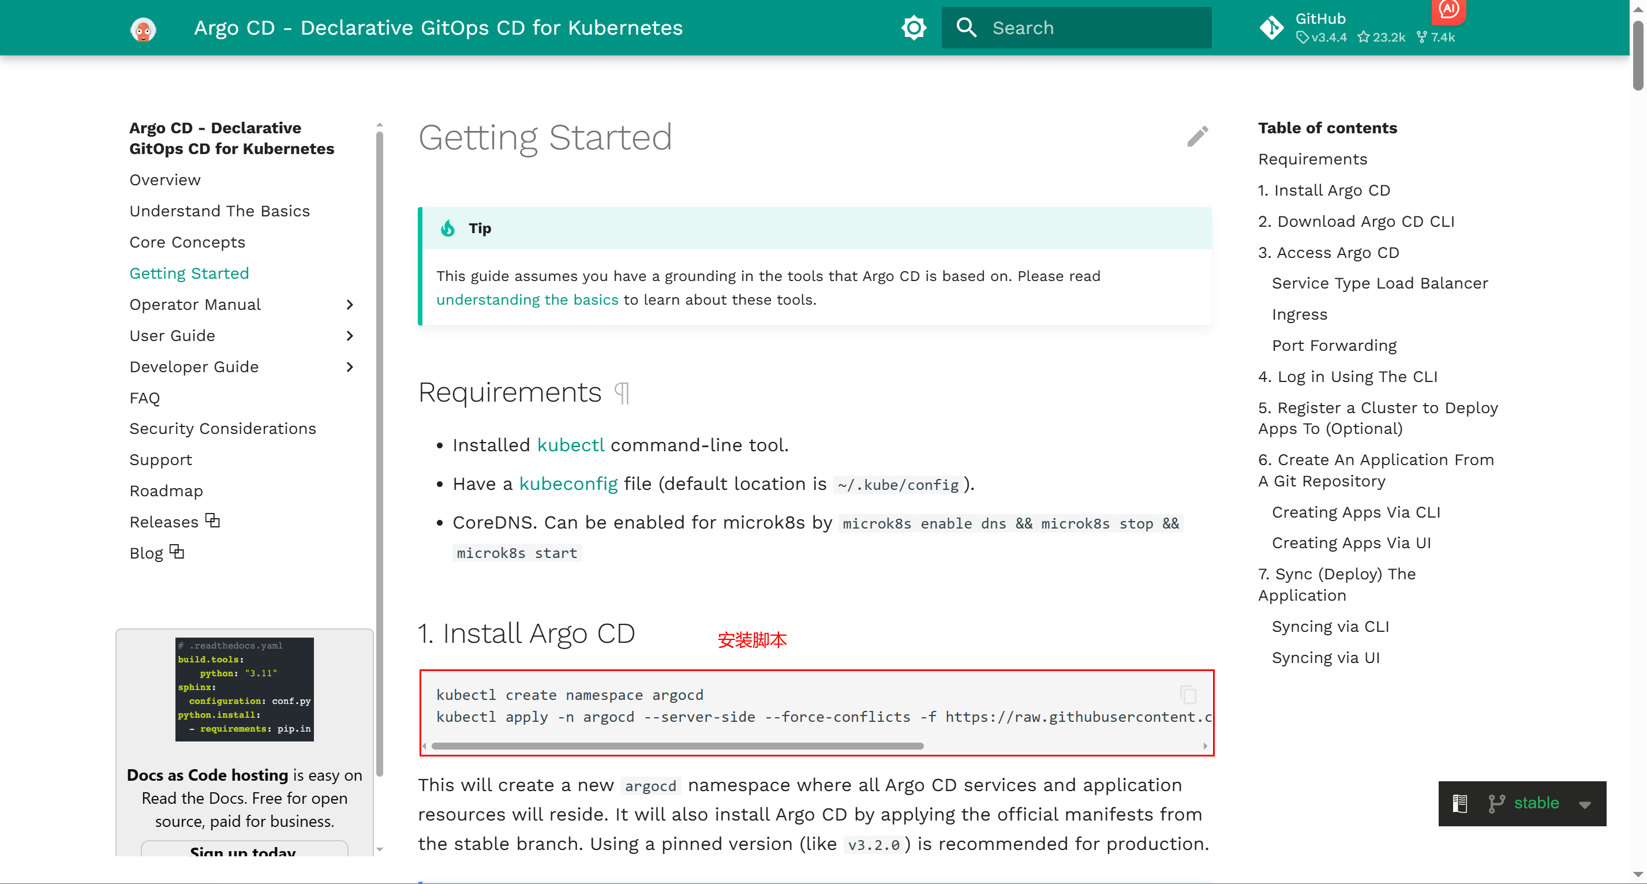
Task: Click the 'v3.2.0' inline code
Action: click(x=873, y=845)
